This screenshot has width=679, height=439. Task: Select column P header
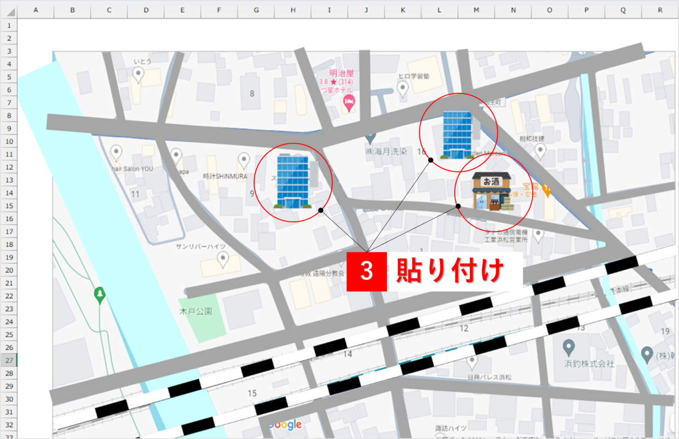tap(586, 10)
